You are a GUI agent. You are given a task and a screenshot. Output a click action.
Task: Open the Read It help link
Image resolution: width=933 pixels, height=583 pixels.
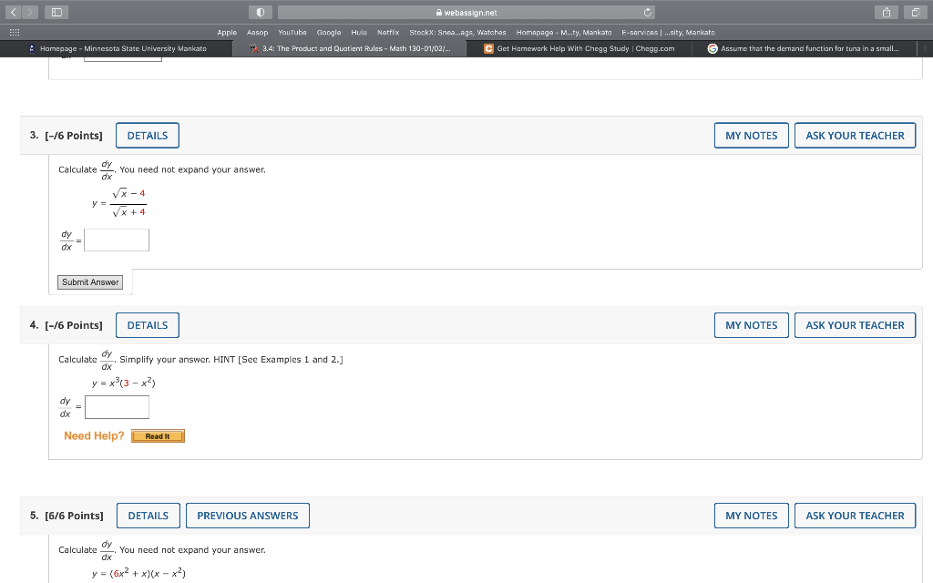click(158, 435)
